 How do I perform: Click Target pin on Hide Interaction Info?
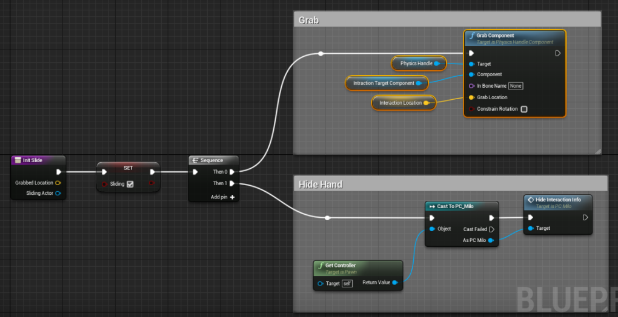click(x=531, y=228)
